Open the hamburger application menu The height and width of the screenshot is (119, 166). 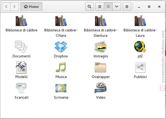(127, 7)
